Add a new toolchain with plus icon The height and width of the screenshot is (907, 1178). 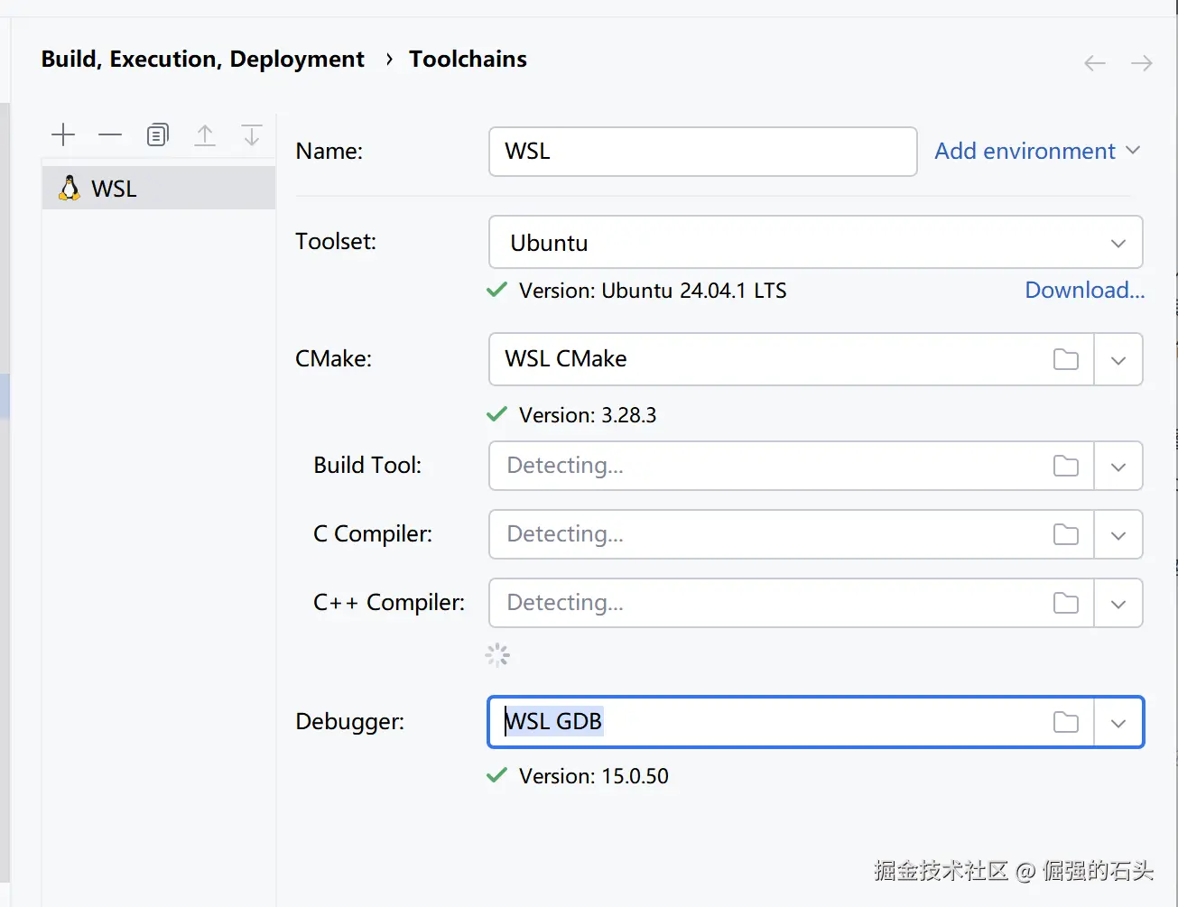[x=63, y=135]
